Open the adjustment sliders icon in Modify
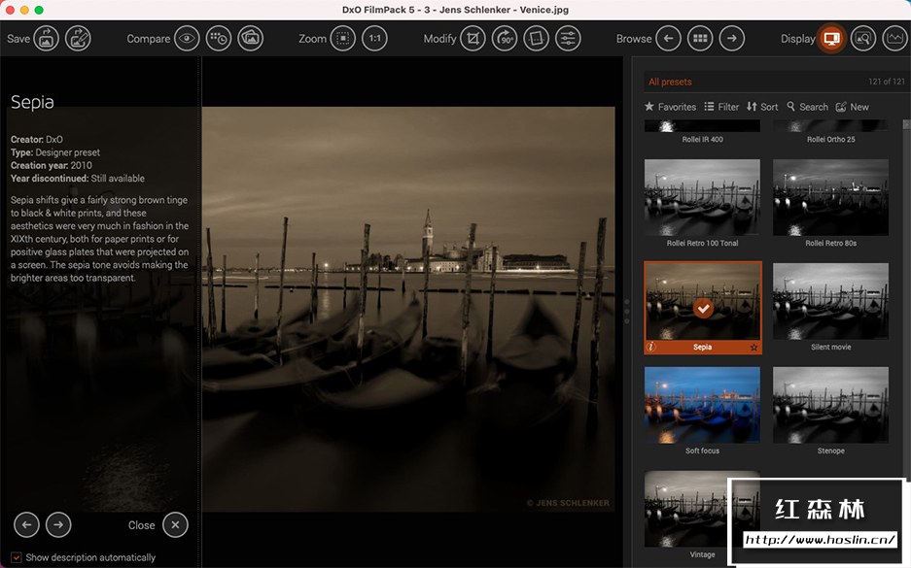The image size is (911, 568). [x=568, y=39]
